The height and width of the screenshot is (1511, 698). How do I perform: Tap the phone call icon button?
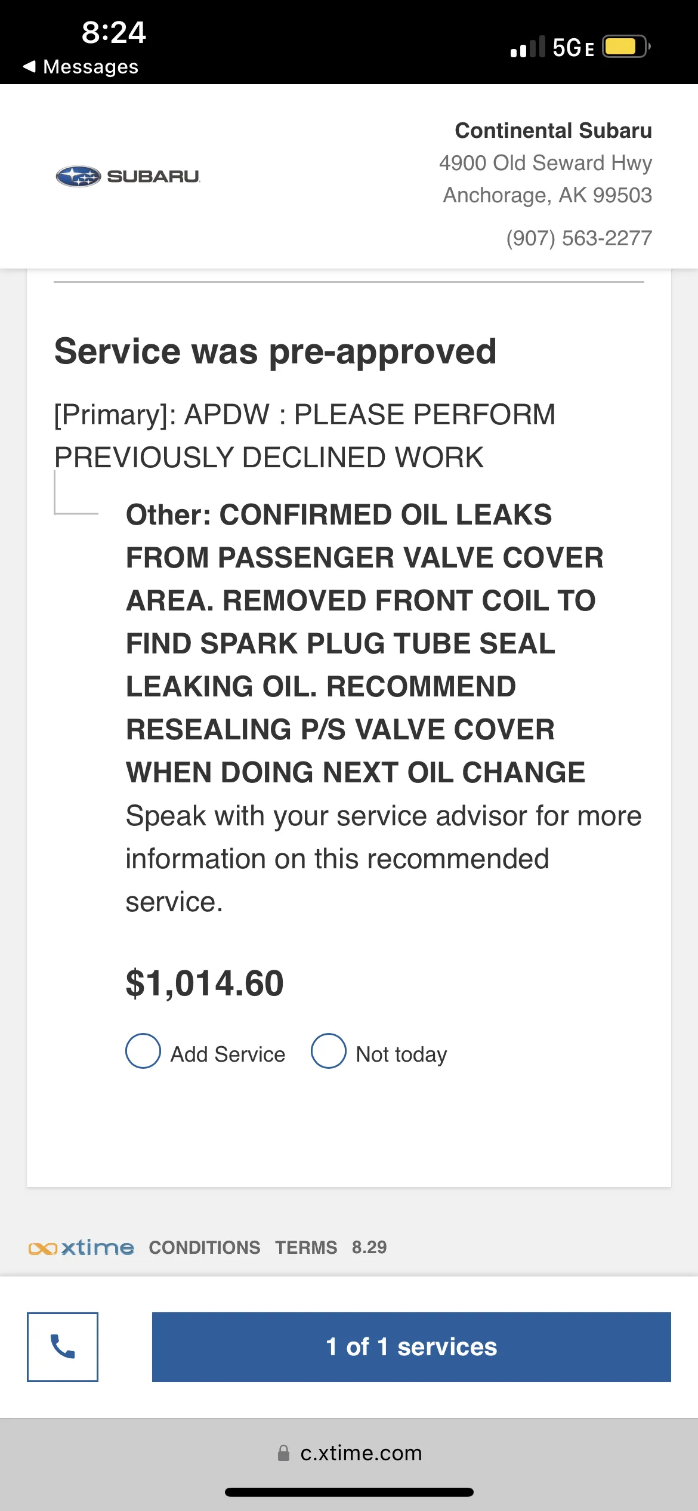click(63, 1346)
